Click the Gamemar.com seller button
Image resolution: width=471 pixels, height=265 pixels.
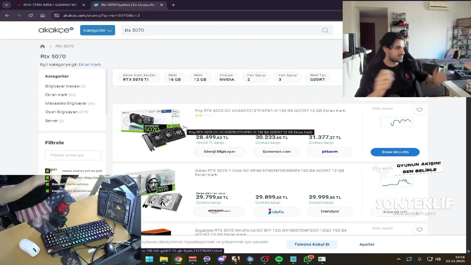(276, 152)
